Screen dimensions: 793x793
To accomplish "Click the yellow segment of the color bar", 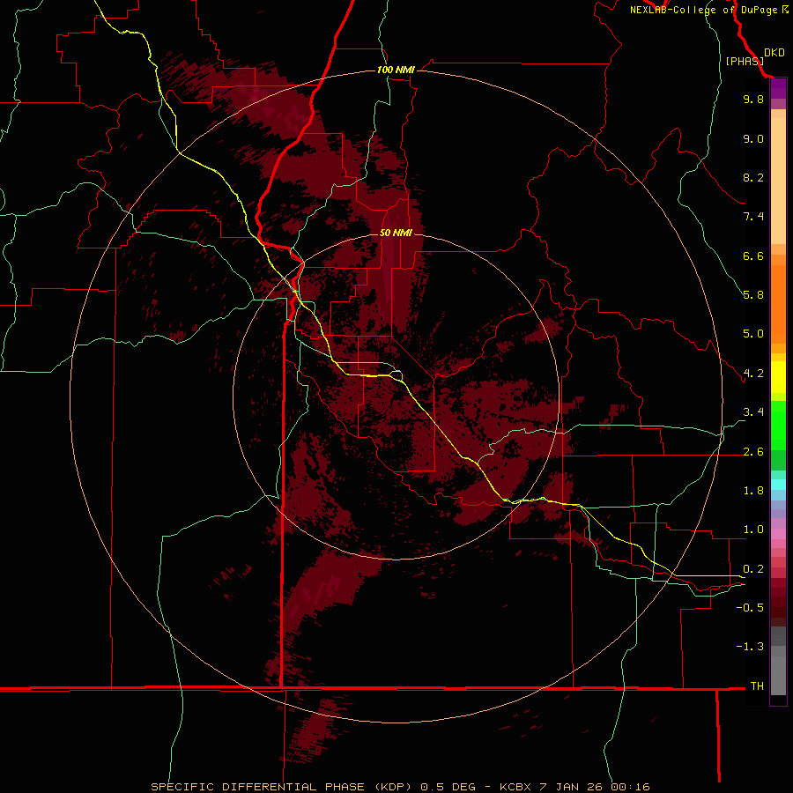I will pyautogui.click(x=778, y=377).
